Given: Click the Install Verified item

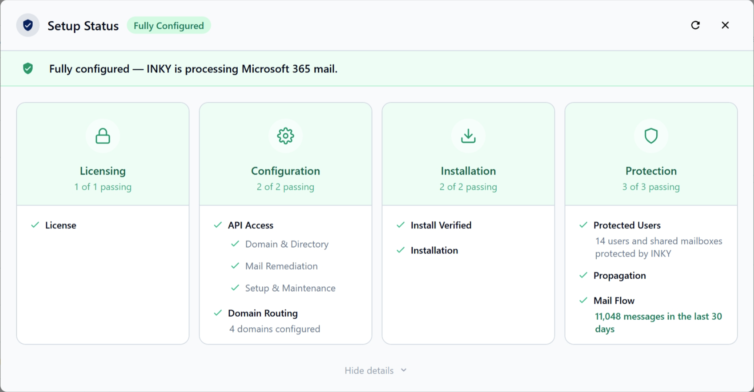Looking at the screenshot, I should coord(441,225).
